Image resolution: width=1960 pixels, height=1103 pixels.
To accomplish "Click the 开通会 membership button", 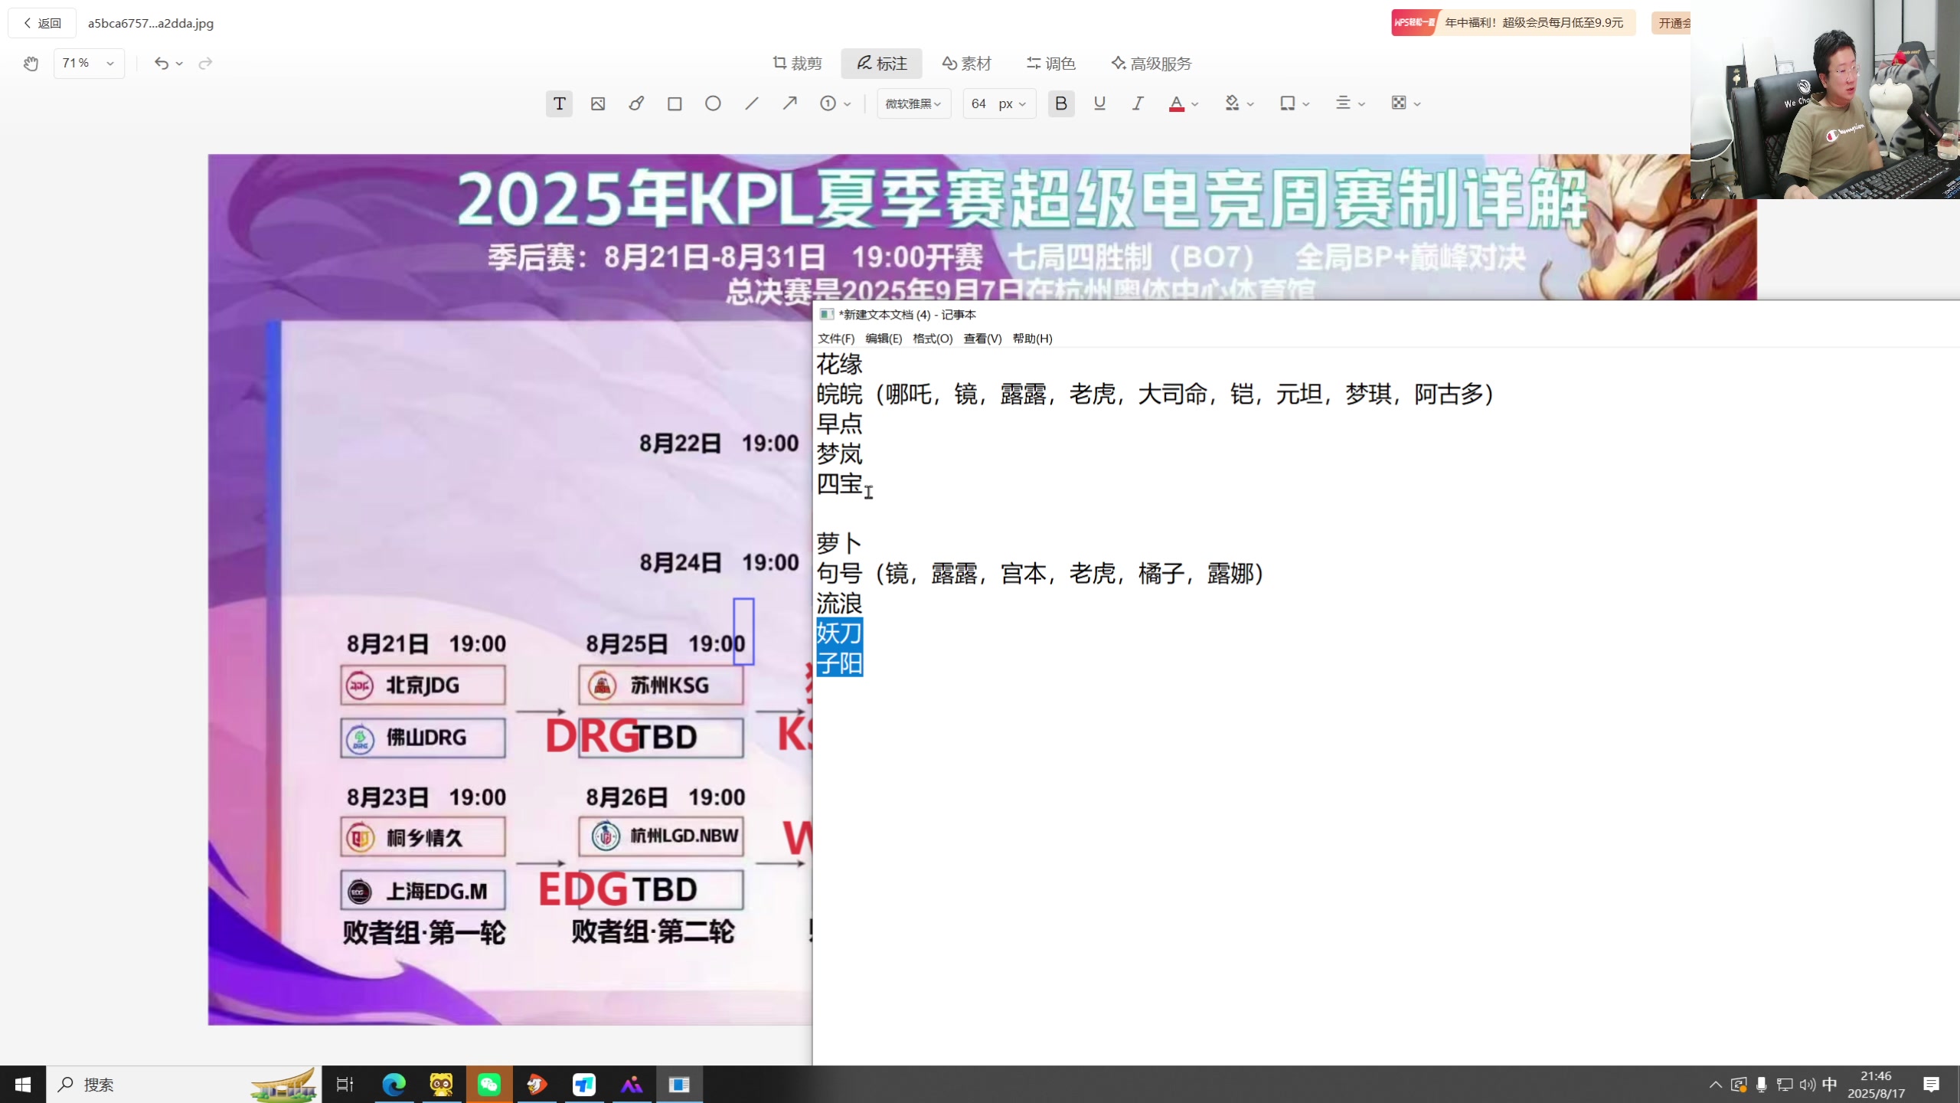I will click(1671, 23).
